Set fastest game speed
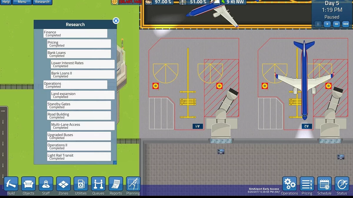The image size is (353, 198). tap(345, 24)
